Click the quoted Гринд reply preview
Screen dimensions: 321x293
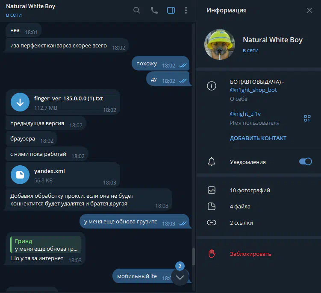pyautogui.click(x=45, y=245)
